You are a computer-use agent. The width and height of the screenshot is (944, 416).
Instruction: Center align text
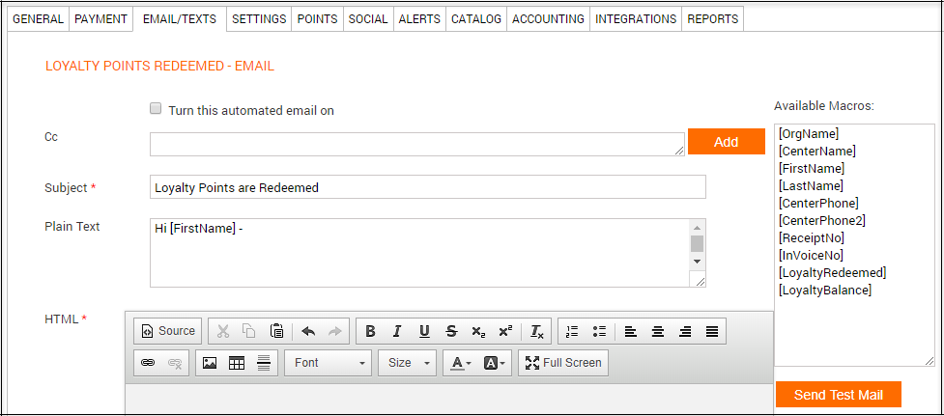[658, 331]
